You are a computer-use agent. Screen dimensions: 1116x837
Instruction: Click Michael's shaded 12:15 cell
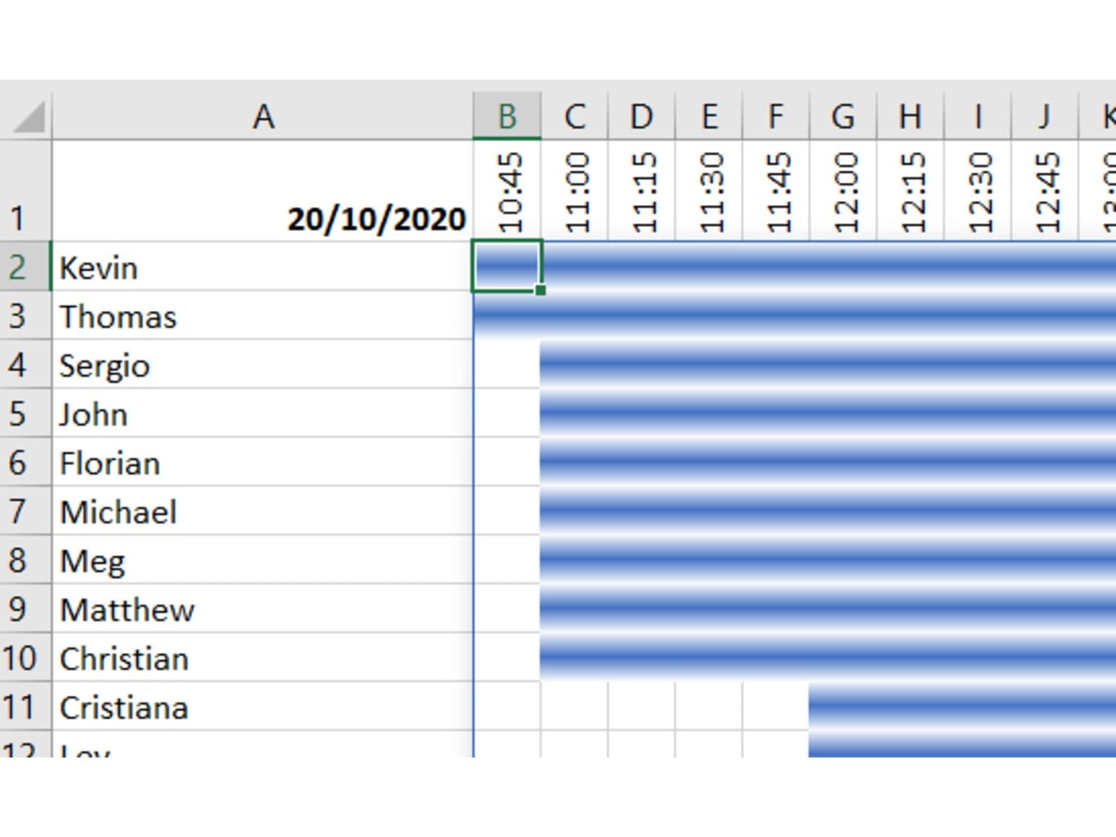pyautogui.click(x=910, y=511)
